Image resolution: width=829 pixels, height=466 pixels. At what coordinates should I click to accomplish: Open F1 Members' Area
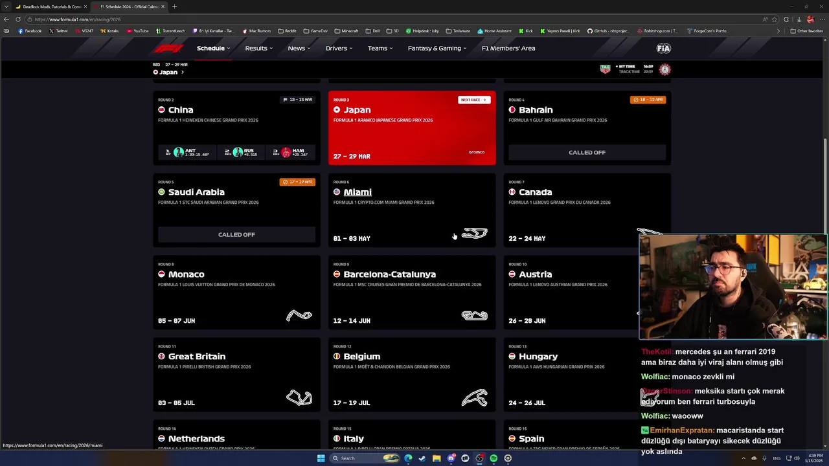pos(508,48)
